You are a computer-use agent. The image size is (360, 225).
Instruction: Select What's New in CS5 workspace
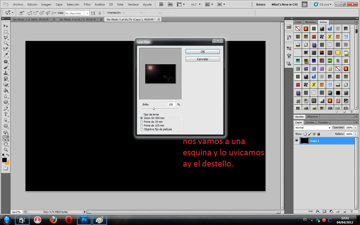pos(284,4)
